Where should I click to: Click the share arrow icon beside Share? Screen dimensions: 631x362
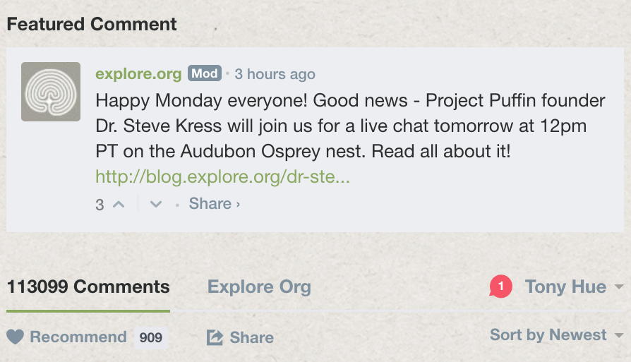(x=215, y=337)
